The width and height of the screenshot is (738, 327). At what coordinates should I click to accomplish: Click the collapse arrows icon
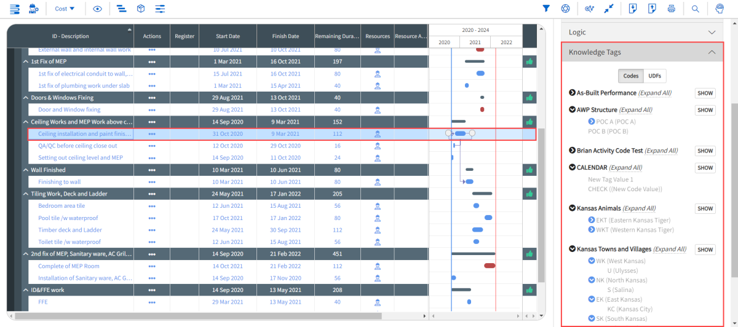(608, 9)
